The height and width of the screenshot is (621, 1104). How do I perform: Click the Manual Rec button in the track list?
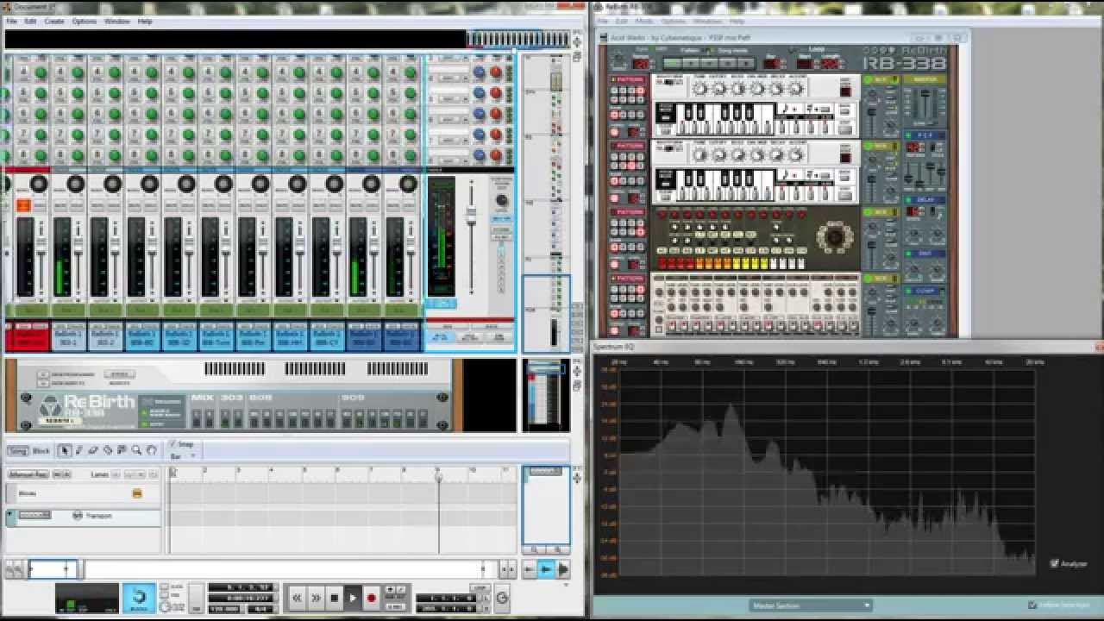tap(28, 474)
